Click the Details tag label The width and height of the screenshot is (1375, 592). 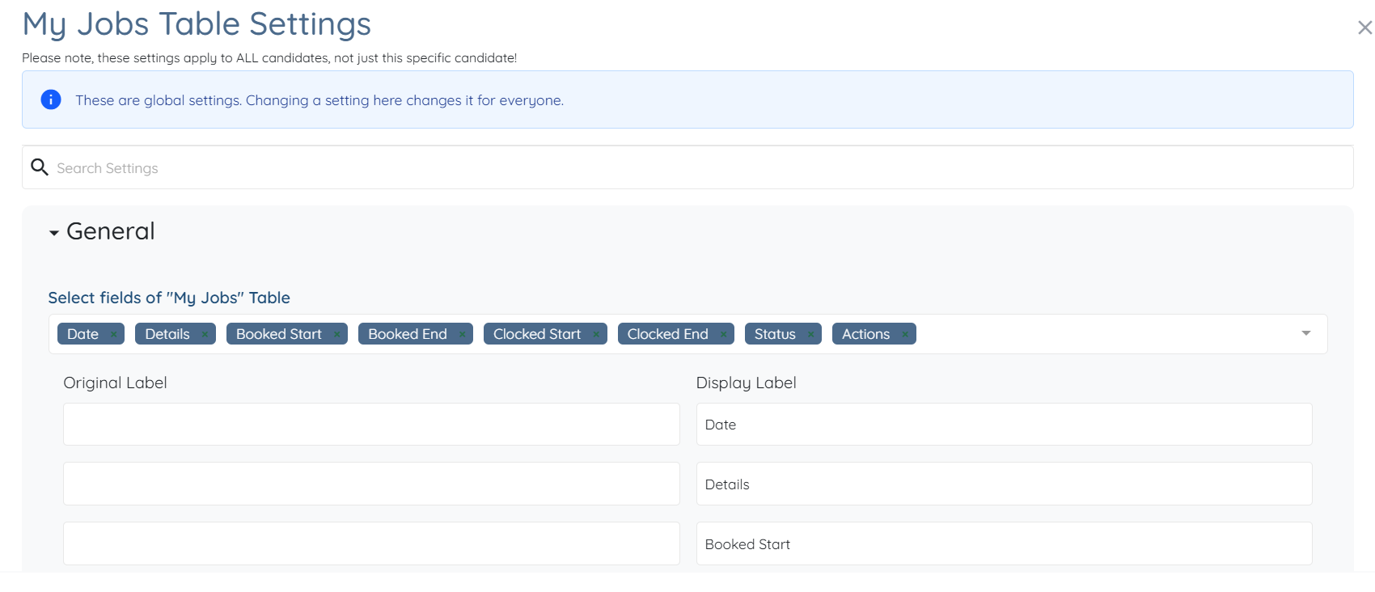coord(167,334)
